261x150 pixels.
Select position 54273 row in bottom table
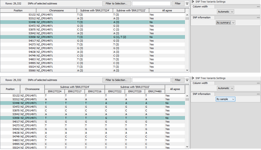[x=93, y=126]
